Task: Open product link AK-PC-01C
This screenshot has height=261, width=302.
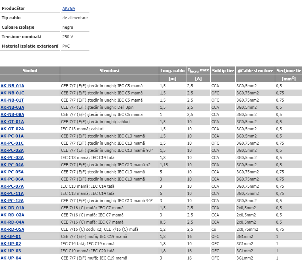Action: (12, 143)
